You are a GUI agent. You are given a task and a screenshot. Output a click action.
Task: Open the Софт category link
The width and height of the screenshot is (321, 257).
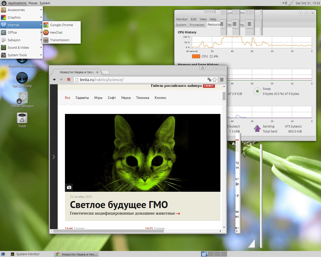pyautogui.click(x=112, y=98)
